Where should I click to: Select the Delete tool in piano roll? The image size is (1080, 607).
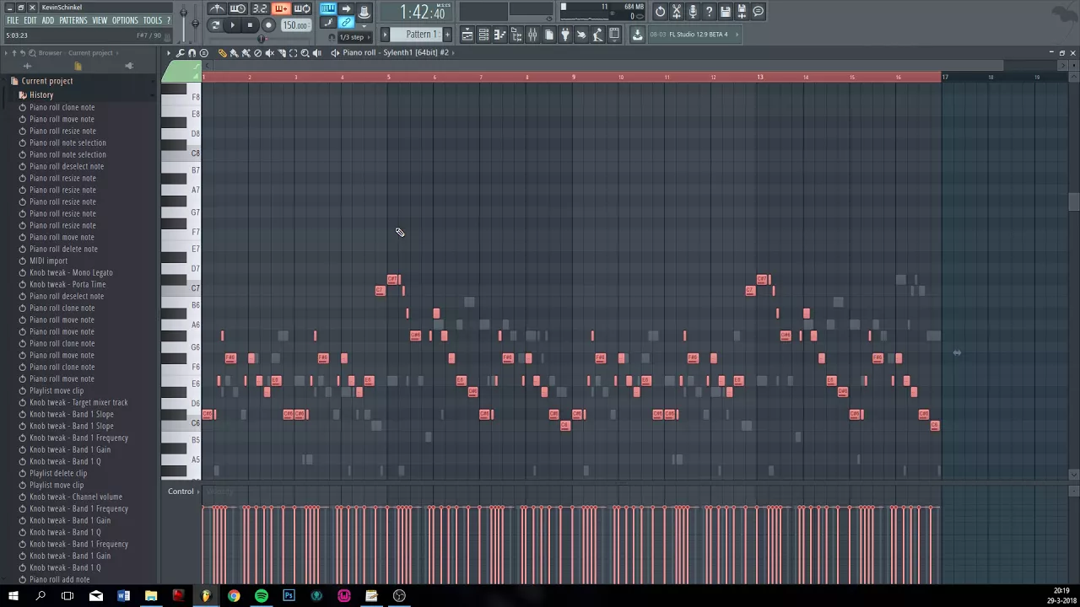[x=257, y=52]
